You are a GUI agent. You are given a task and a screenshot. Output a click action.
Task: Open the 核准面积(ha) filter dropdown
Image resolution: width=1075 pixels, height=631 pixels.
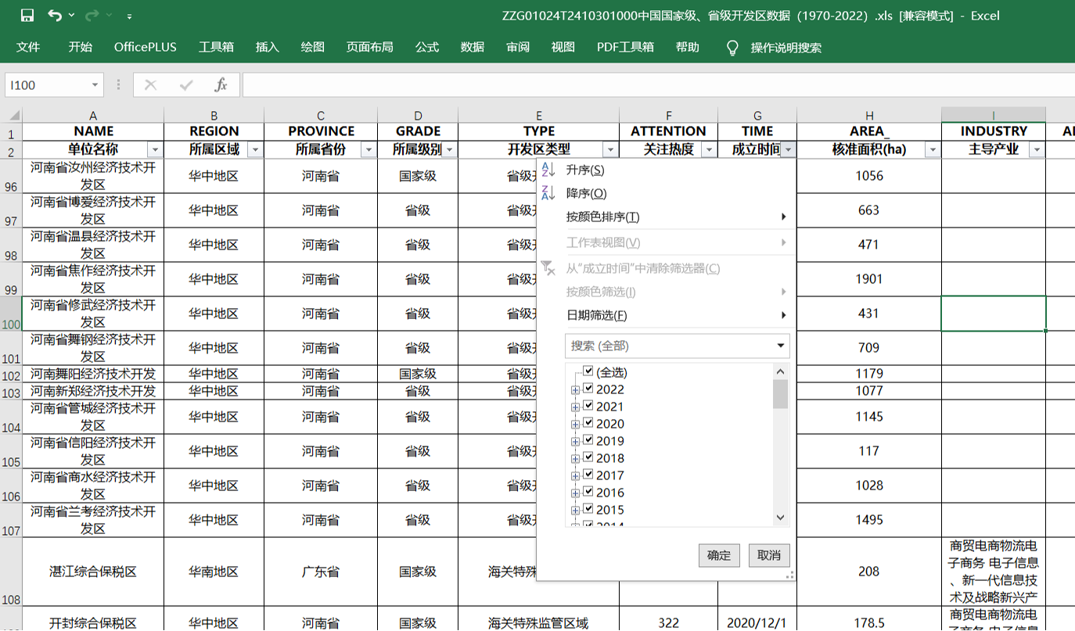933,149
